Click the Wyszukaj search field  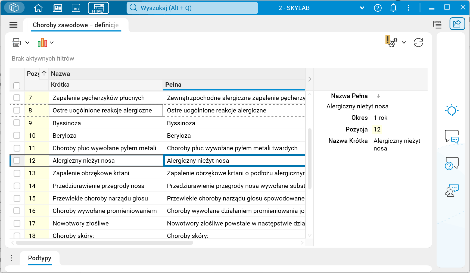pos(192,8)
